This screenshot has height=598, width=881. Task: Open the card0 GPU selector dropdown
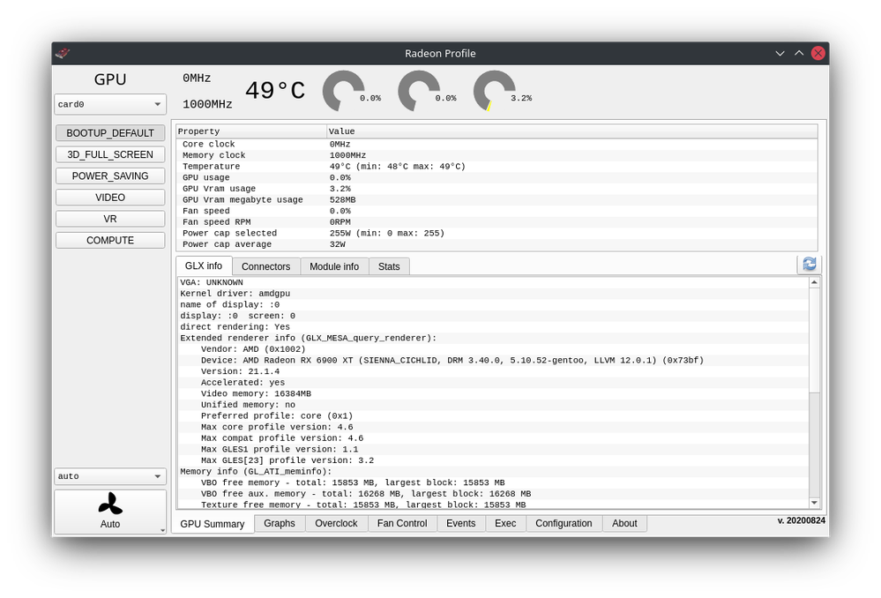(x=110, y=104)
